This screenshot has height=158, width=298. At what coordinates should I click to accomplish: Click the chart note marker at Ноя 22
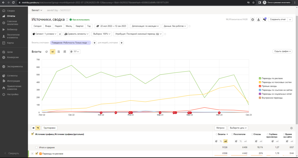click(101, 113)
